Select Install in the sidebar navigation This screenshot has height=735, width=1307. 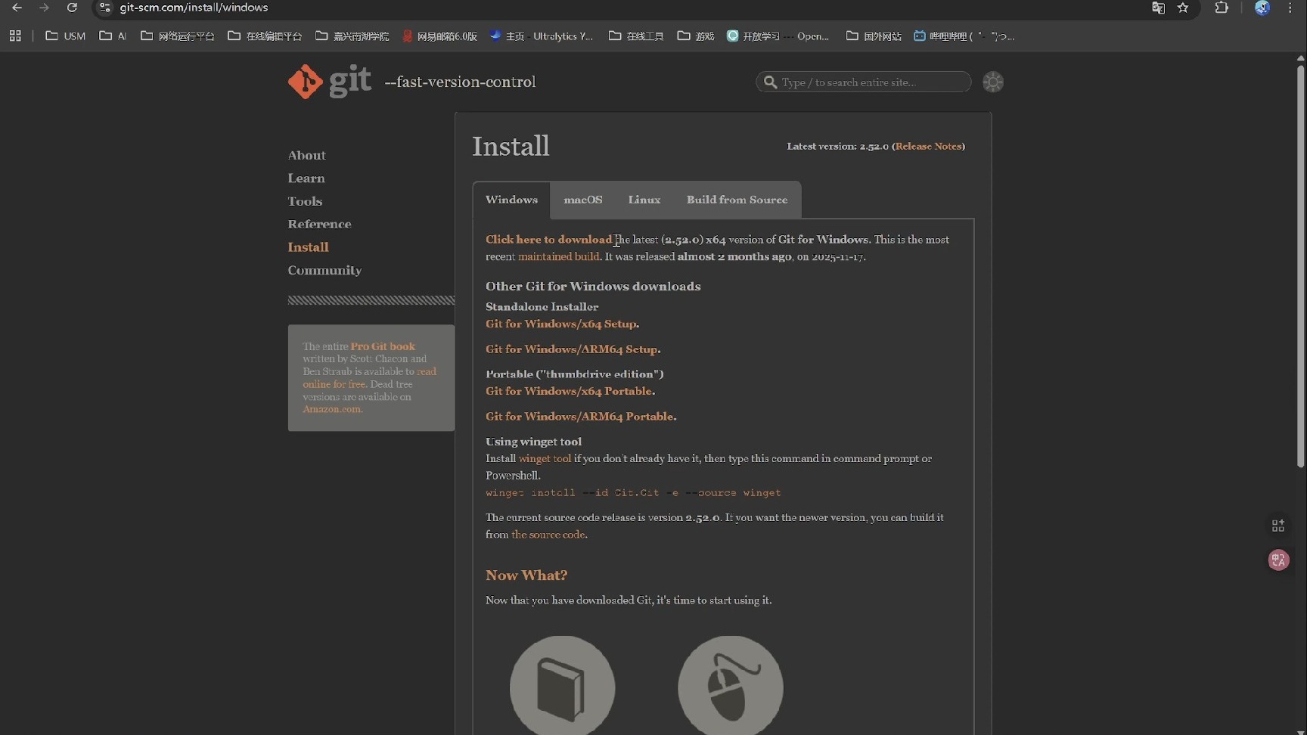[308, 247]
